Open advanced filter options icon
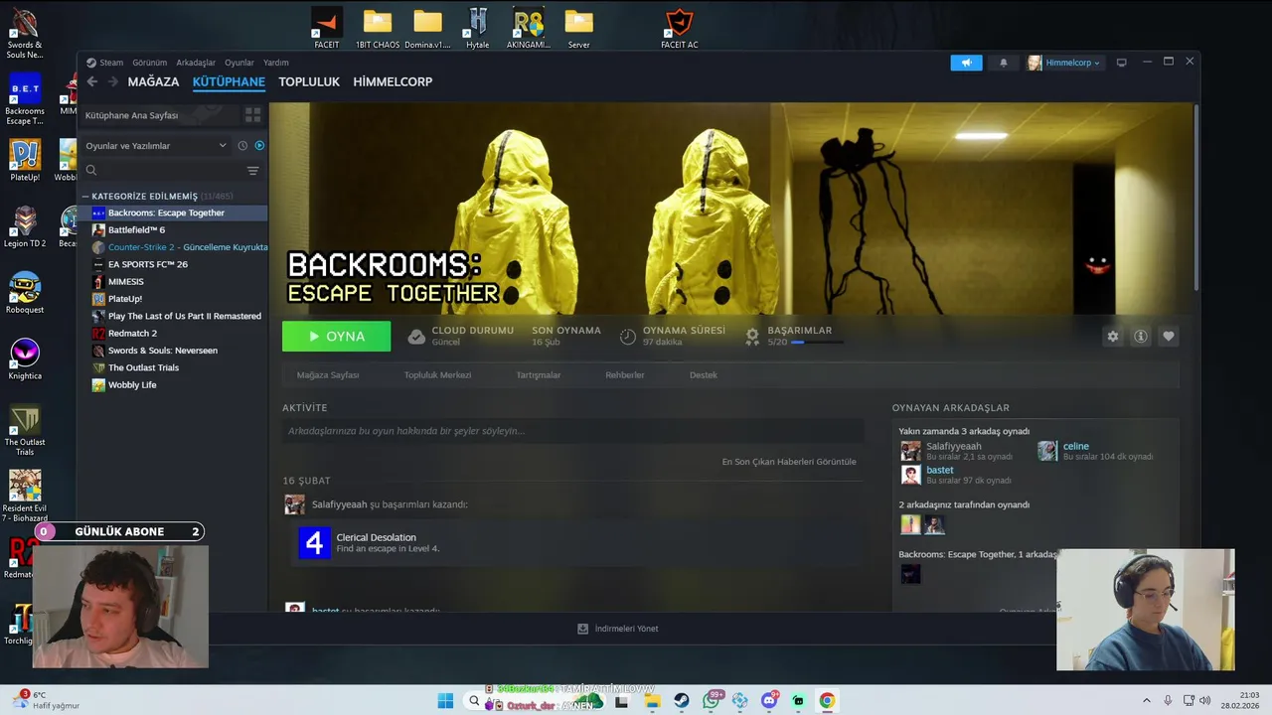Image resolution: width=1272 pixels, height=715 pixels. pyautogui.click(x=253, y=171)
